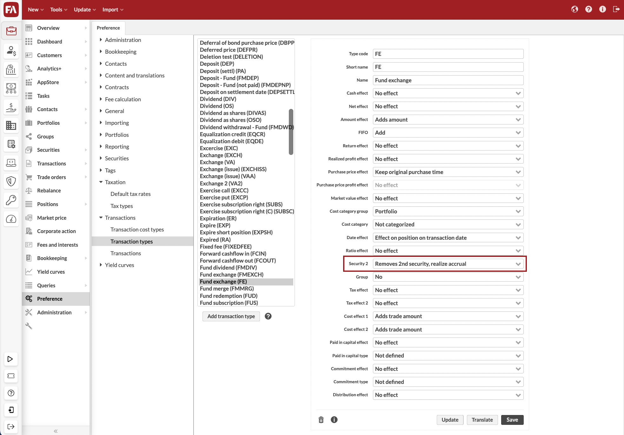Select Transaction types under Transactions tree

131,241
